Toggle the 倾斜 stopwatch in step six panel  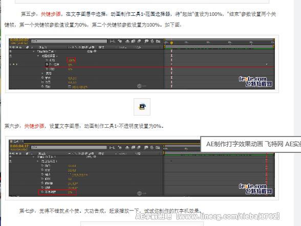[x=42, y=178]
